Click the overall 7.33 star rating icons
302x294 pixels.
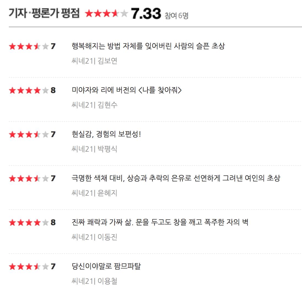pos(107,13)
